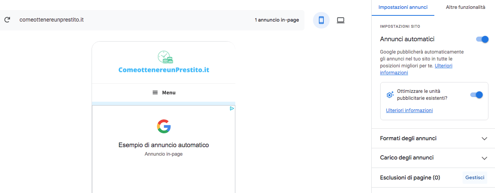Viewport: 495px width, 193px height.
Task: Click the IMPOSTAZIONI SITO section heading
Action: (x=400, y=27)
